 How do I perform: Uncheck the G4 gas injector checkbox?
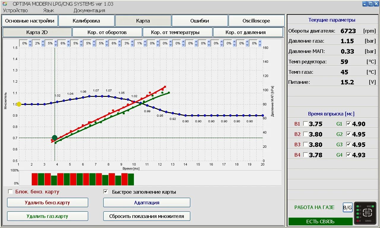349,155
